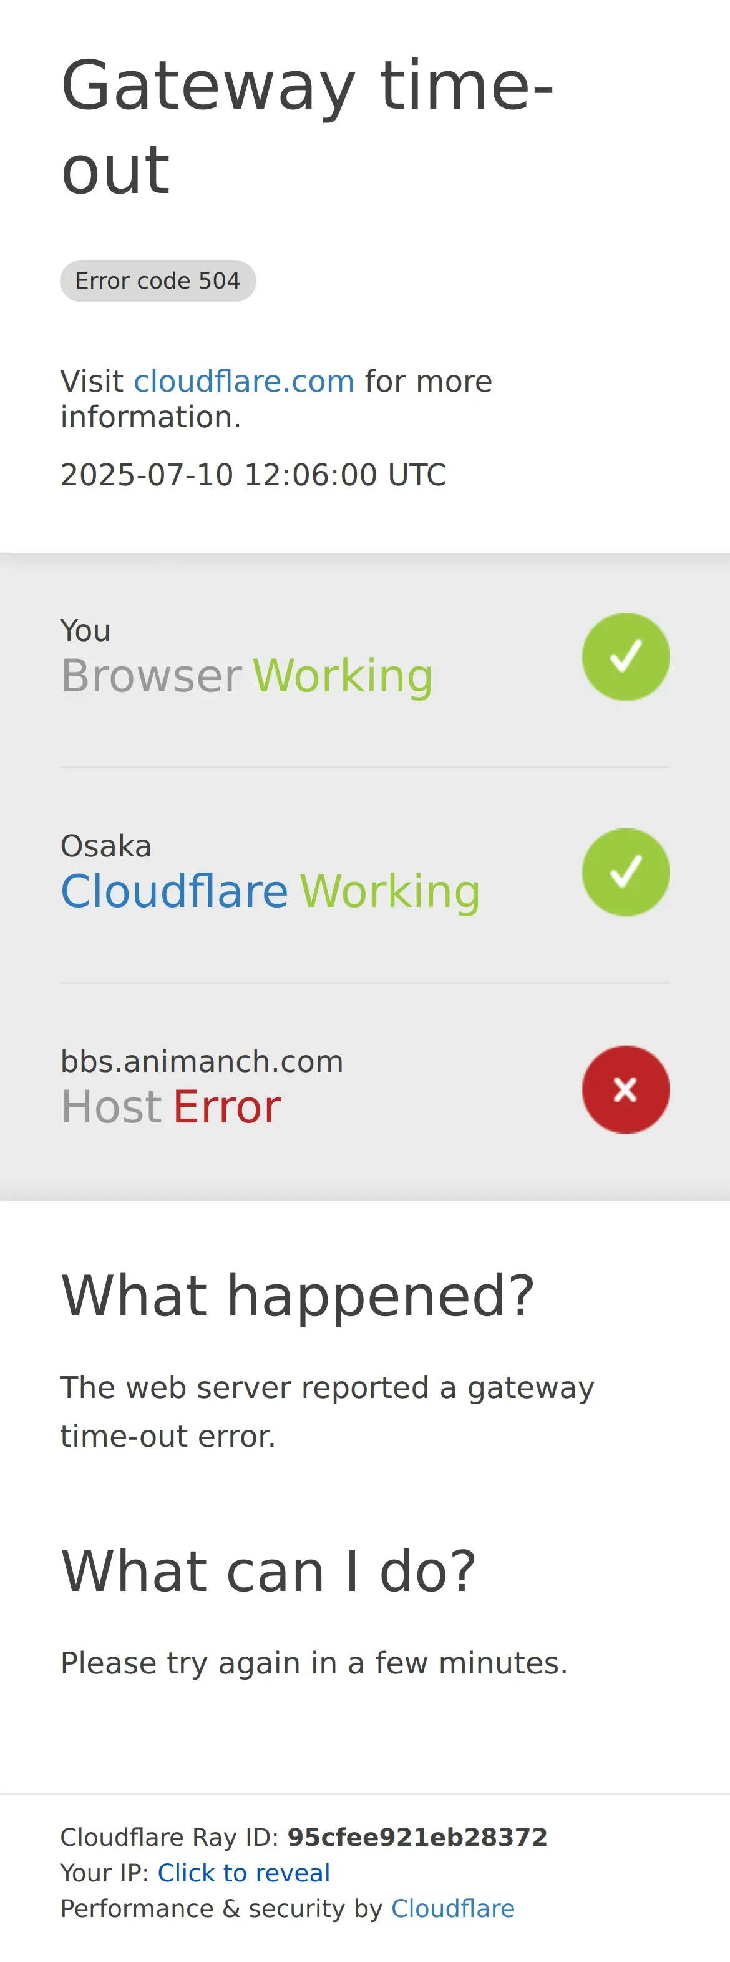Image resolution: width=730 pixels, height=1962 pixels.
Task: Click the Gateway time-out heading
Action: [x=307, y=126]
